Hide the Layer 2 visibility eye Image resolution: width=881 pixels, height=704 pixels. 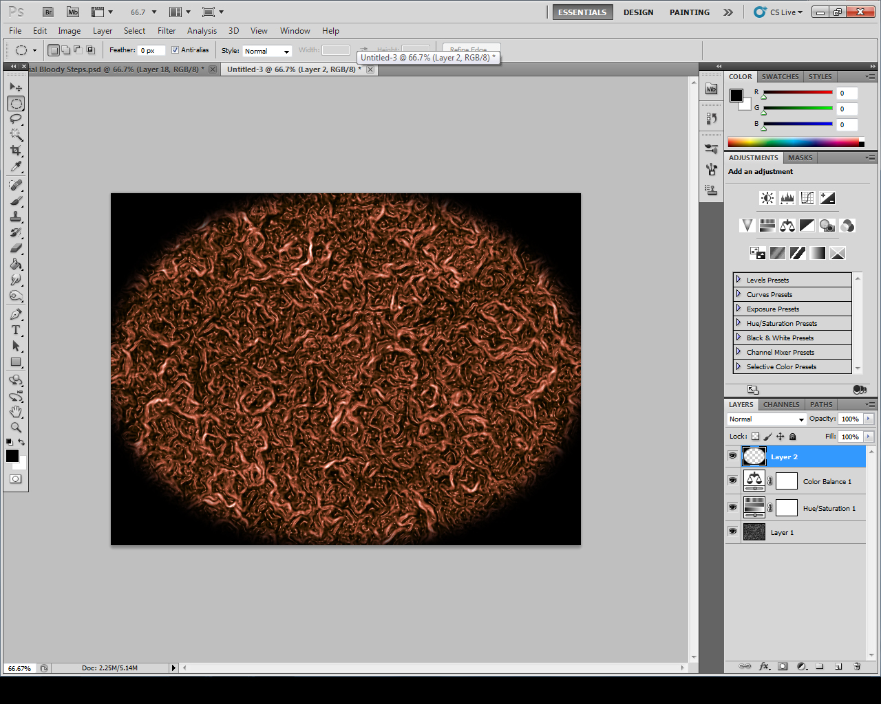coord(732,456)
